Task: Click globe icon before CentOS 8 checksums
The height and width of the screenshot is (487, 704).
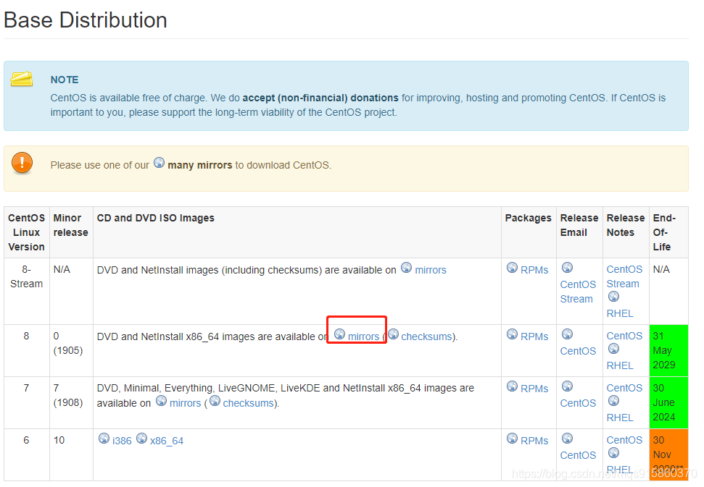Action: pos(393,334)
